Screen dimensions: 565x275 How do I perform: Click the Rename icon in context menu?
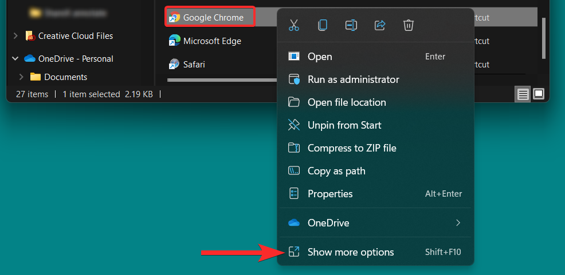click(351, 25)
